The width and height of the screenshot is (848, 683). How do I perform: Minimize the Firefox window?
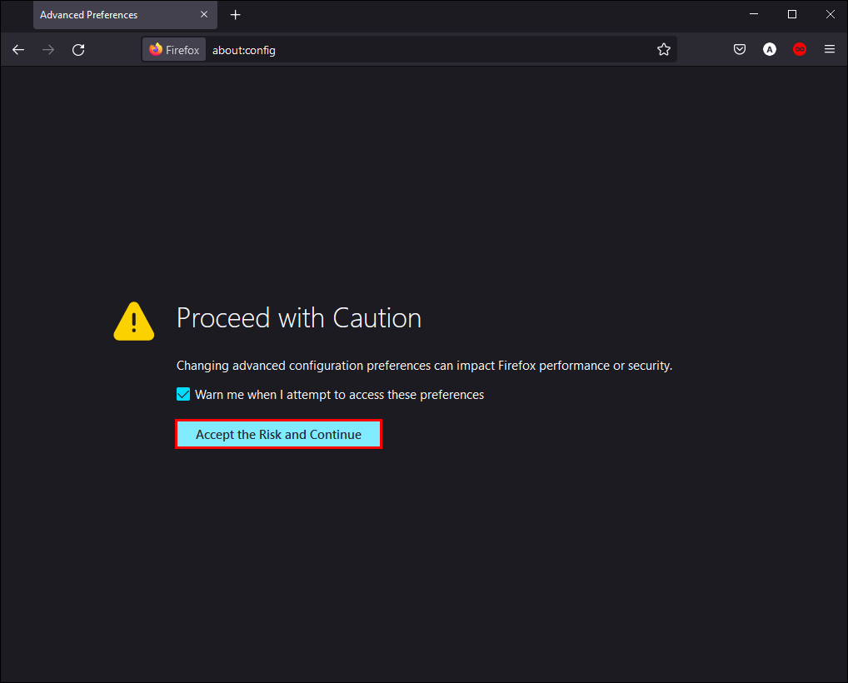click(x=753, y=15)
